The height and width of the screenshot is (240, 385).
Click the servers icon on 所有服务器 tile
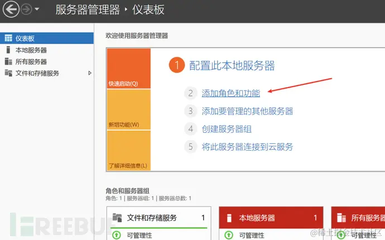[x=341, y=218]
